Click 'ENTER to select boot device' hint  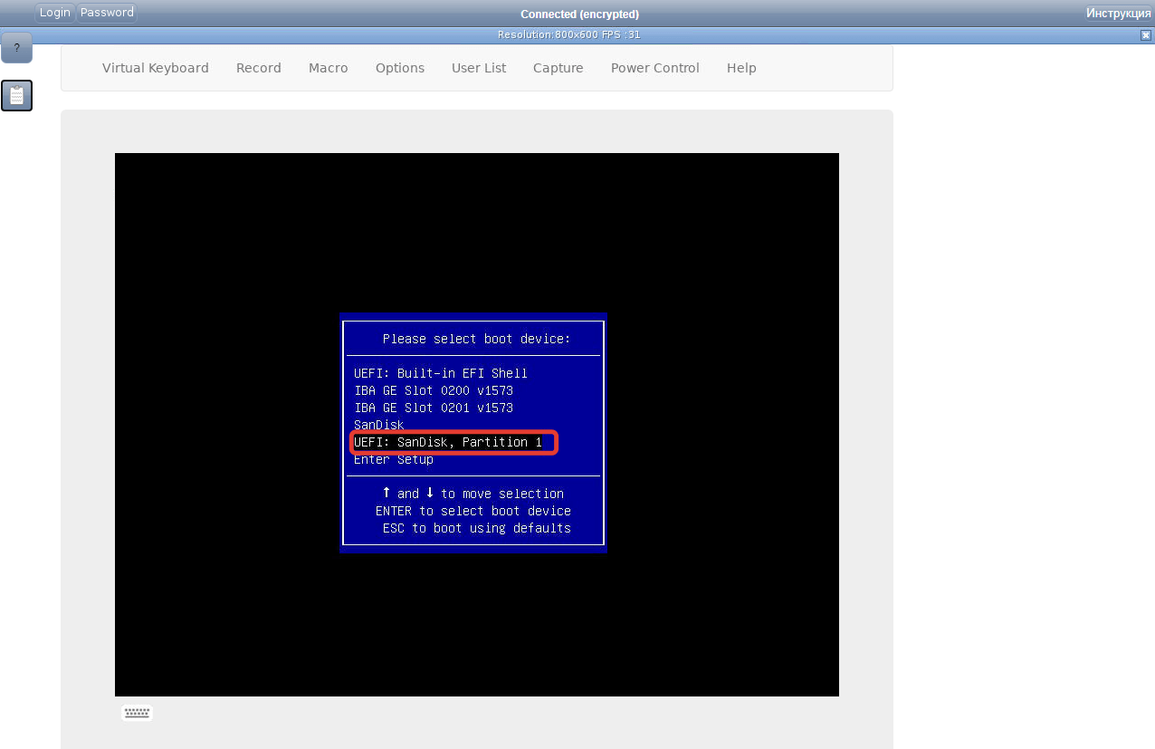pyautogui.click(x=473, y=511)
